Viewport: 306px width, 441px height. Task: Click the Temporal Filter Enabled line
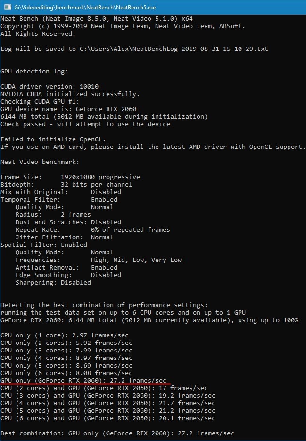point(59,199)
